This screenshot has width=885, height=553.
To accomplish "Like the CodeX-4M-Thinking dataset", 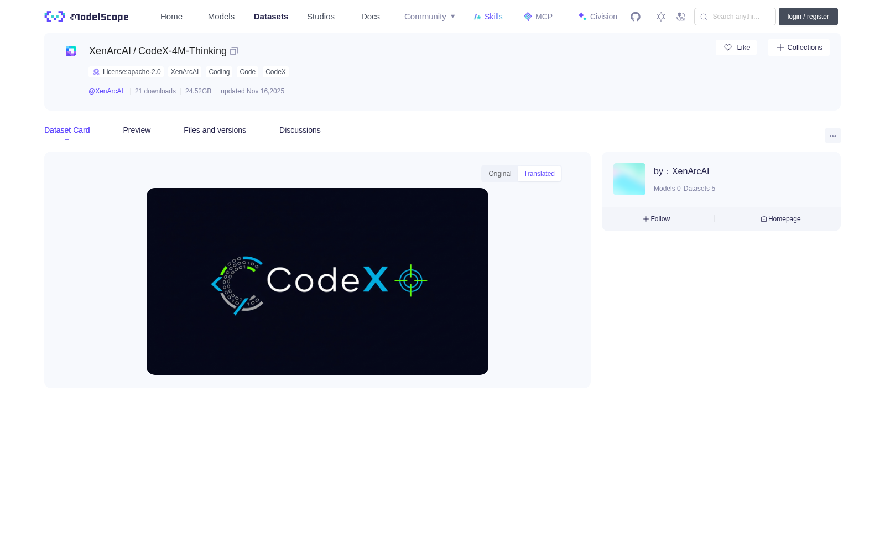I will (x=736, y=48).
